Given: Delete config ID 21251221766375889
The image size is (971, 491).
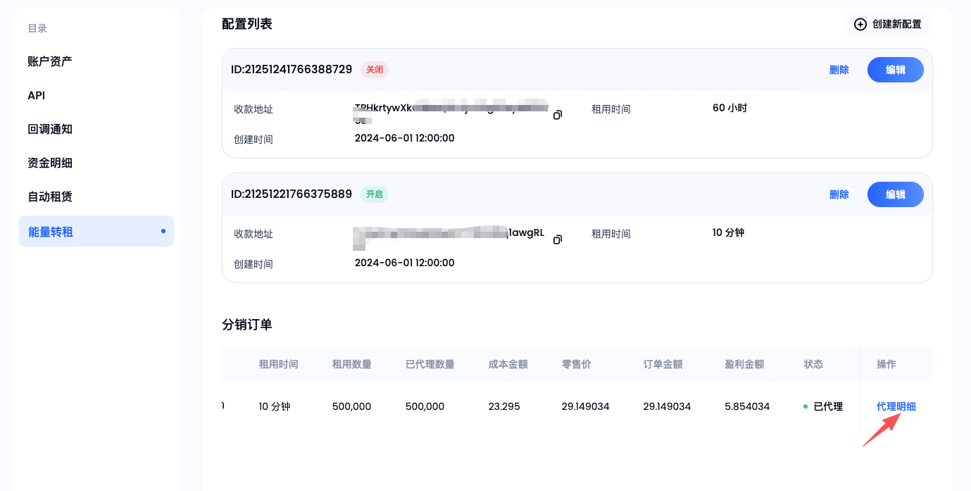Looking at the screenshot, I should (x=839, y=194).
